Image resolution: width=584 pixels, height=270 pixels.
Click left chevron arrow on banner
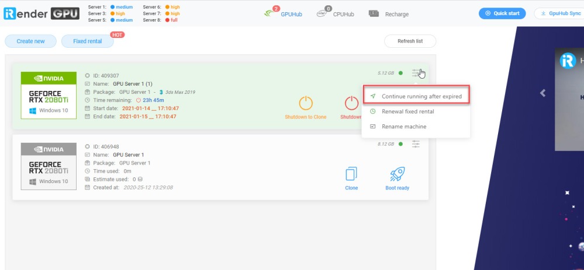coord(542,93)
